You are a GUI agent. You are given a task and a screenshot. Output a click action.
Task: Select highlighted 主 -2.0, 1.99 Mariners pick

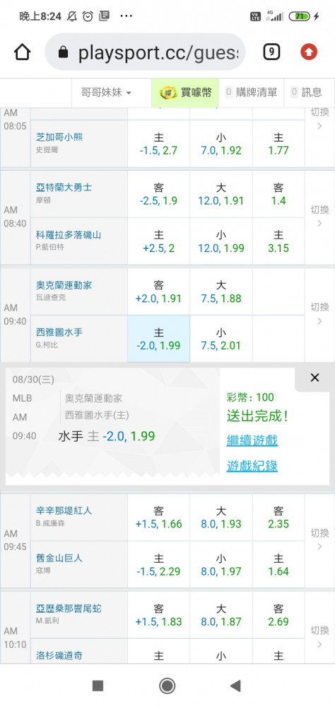[x=159, y=338]
